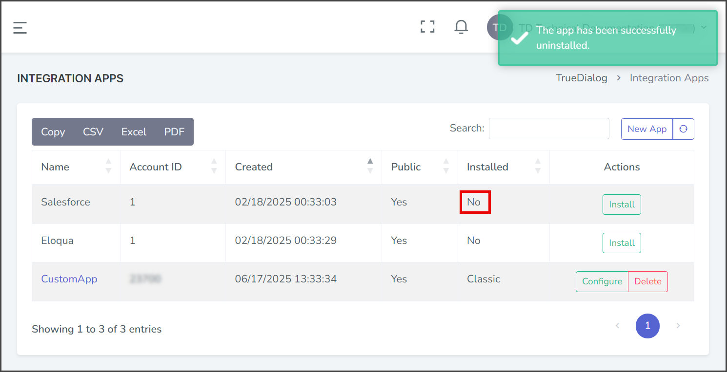Go to next page arrow
Image resolution: width=727 pixels, height=372 pixels.
(x=678, y=326)
